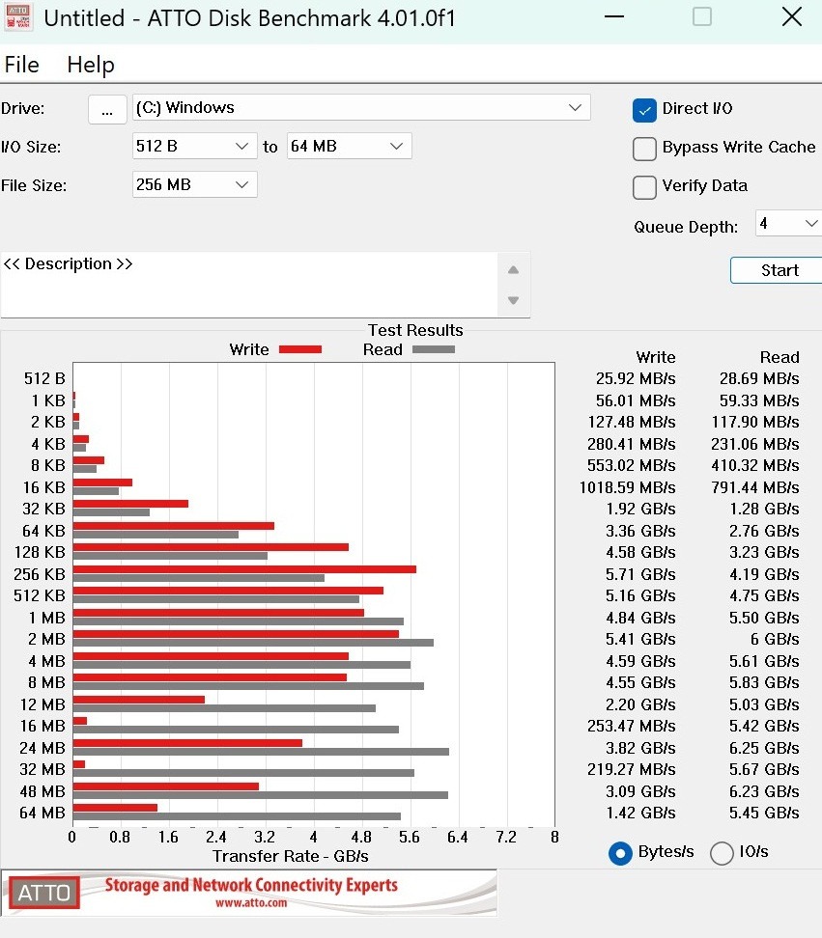Click the 5.71 GB/s write value
Image resolution: width=822 pixels, height=938 pixels.
pyautogui.click(x=640, y=574)
